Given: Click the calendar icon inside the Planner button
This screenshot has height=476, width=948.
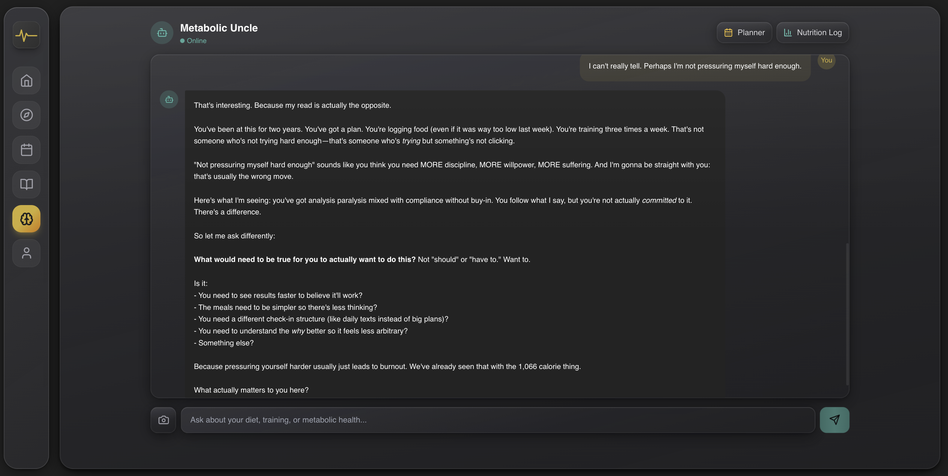Looking at the screenshot, I should tap(728, 32).
